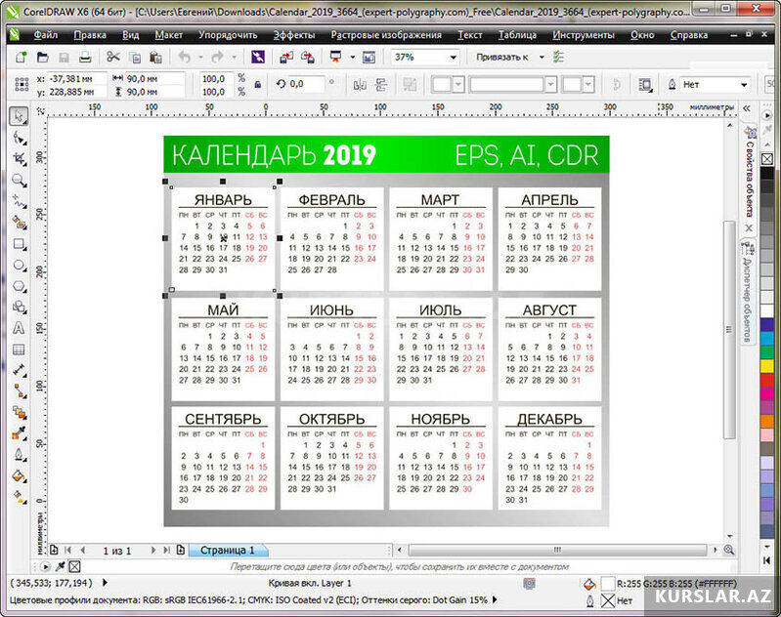The width and height of the screenshot is (781, 617).
Task: Select the Basic shapes tool
Action: (x=19, y=307)
